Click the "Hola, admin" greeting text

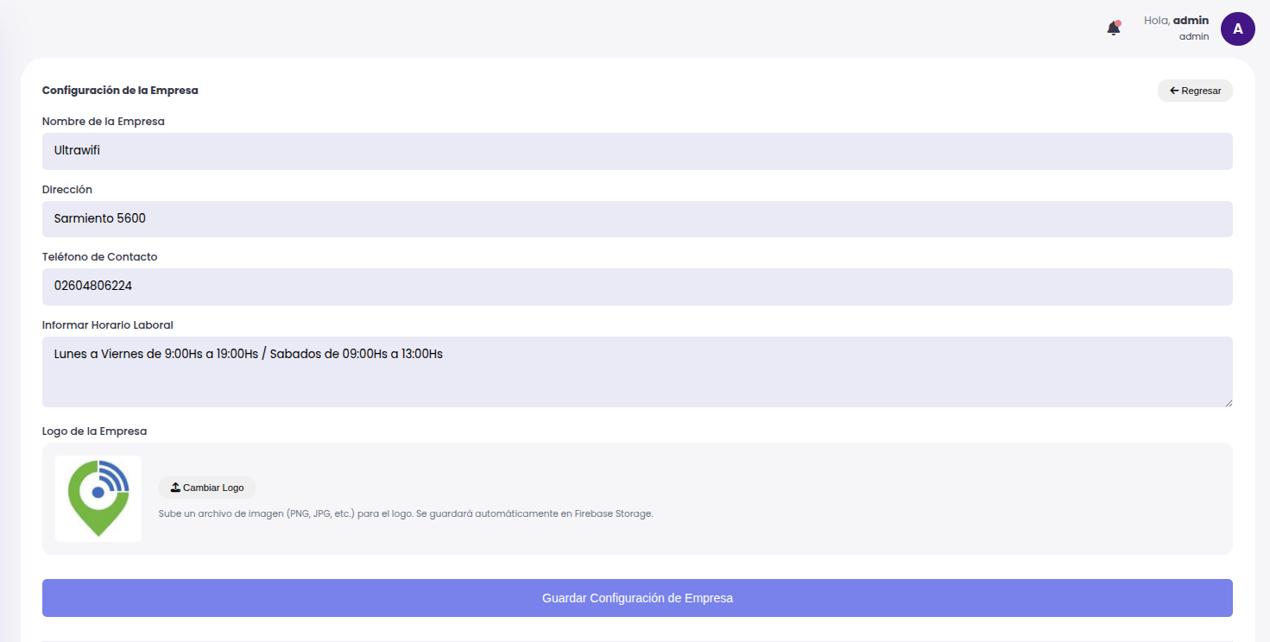1176,21
